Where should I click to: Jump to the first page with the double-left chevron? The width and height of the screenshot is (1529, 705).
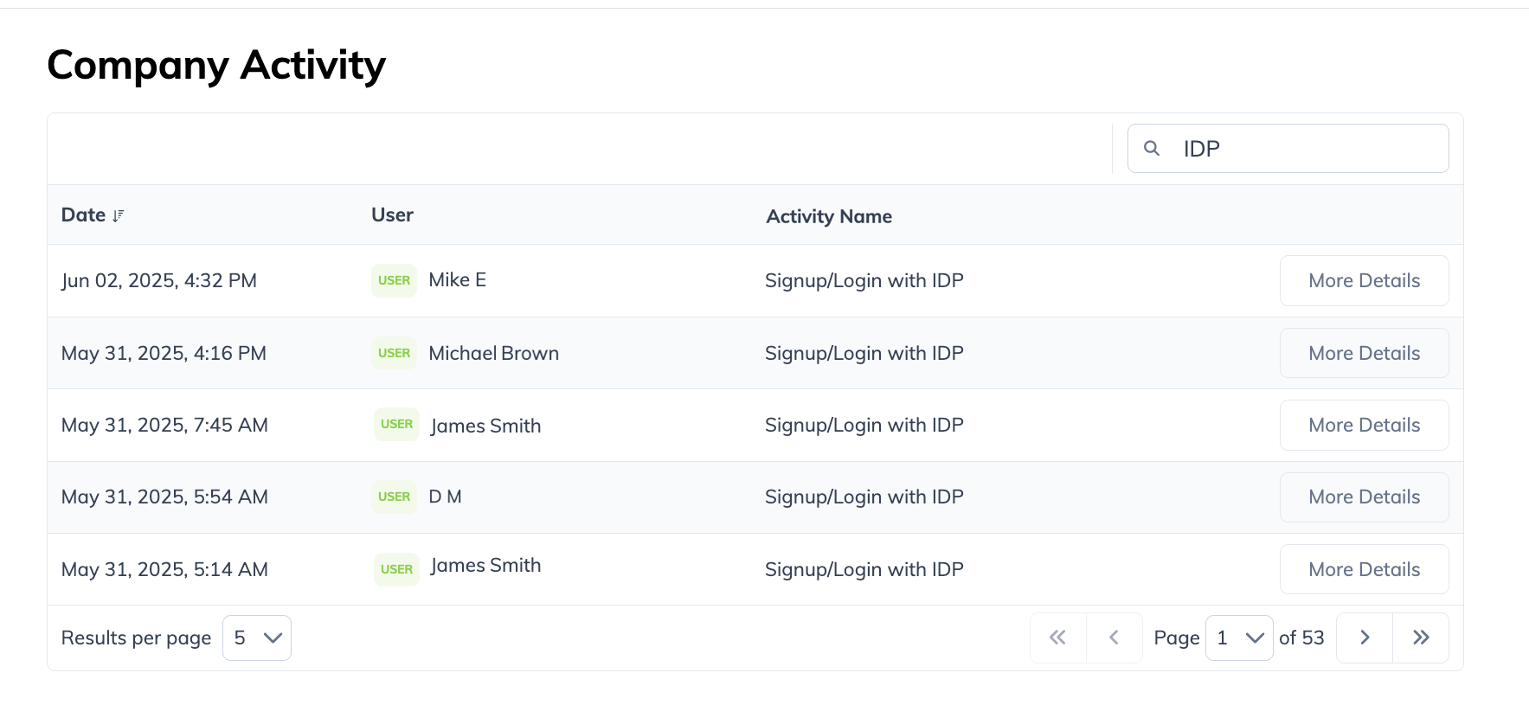[1057, 638]
